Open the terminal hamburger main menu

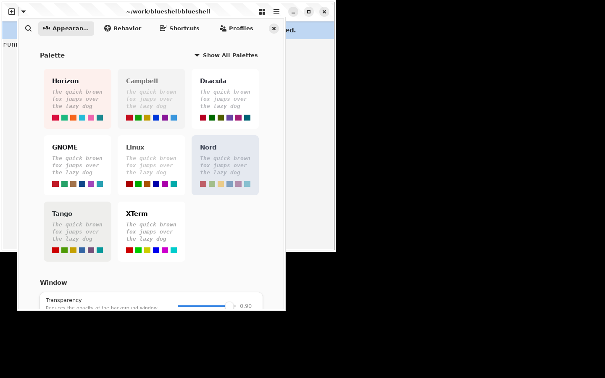pyautogui.click(x=276, y=12)
